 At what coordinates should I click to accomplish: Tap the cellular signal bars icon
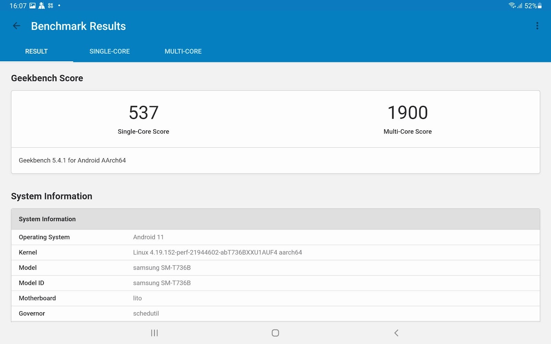(x=520, y=6)
